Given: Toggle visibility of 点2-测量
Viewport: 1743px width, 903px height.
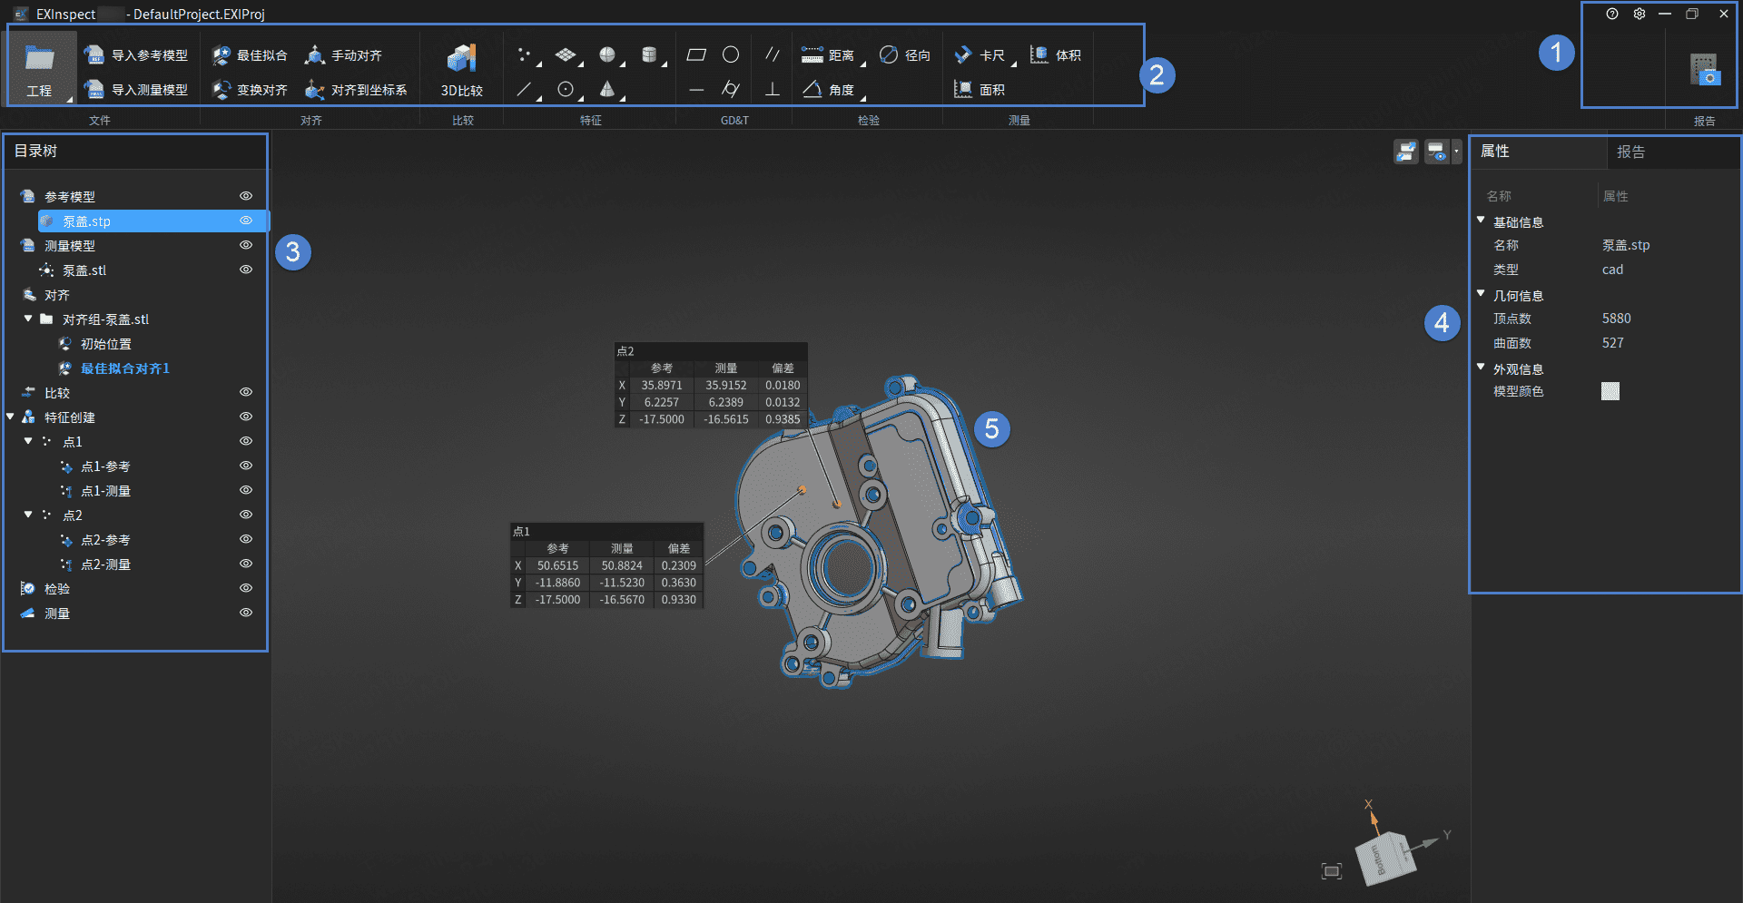Looking at the screenshot, I should click(246, 564).
